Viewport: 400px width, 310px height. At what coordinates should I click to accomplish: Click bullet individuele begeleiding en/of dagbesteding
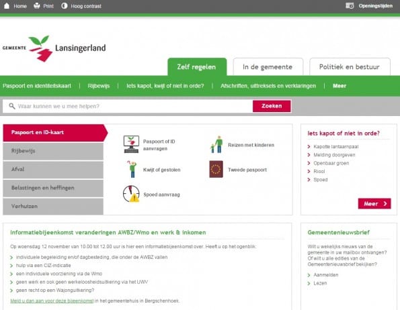pyautogui.click(x=91, y=257)
